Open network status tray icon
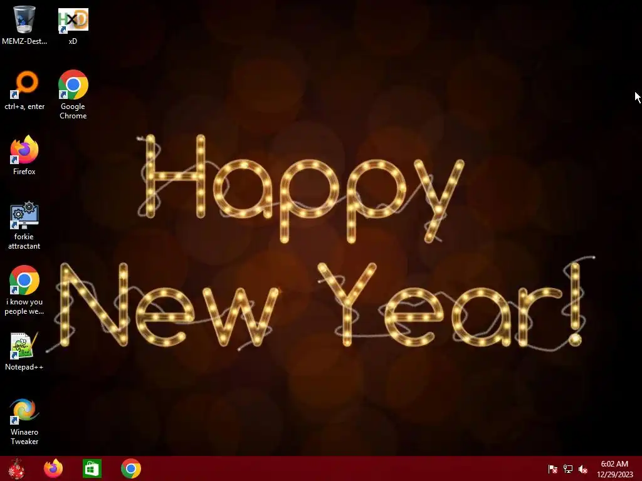This screenshot has width=642, height=481. (x=568, y=469)
